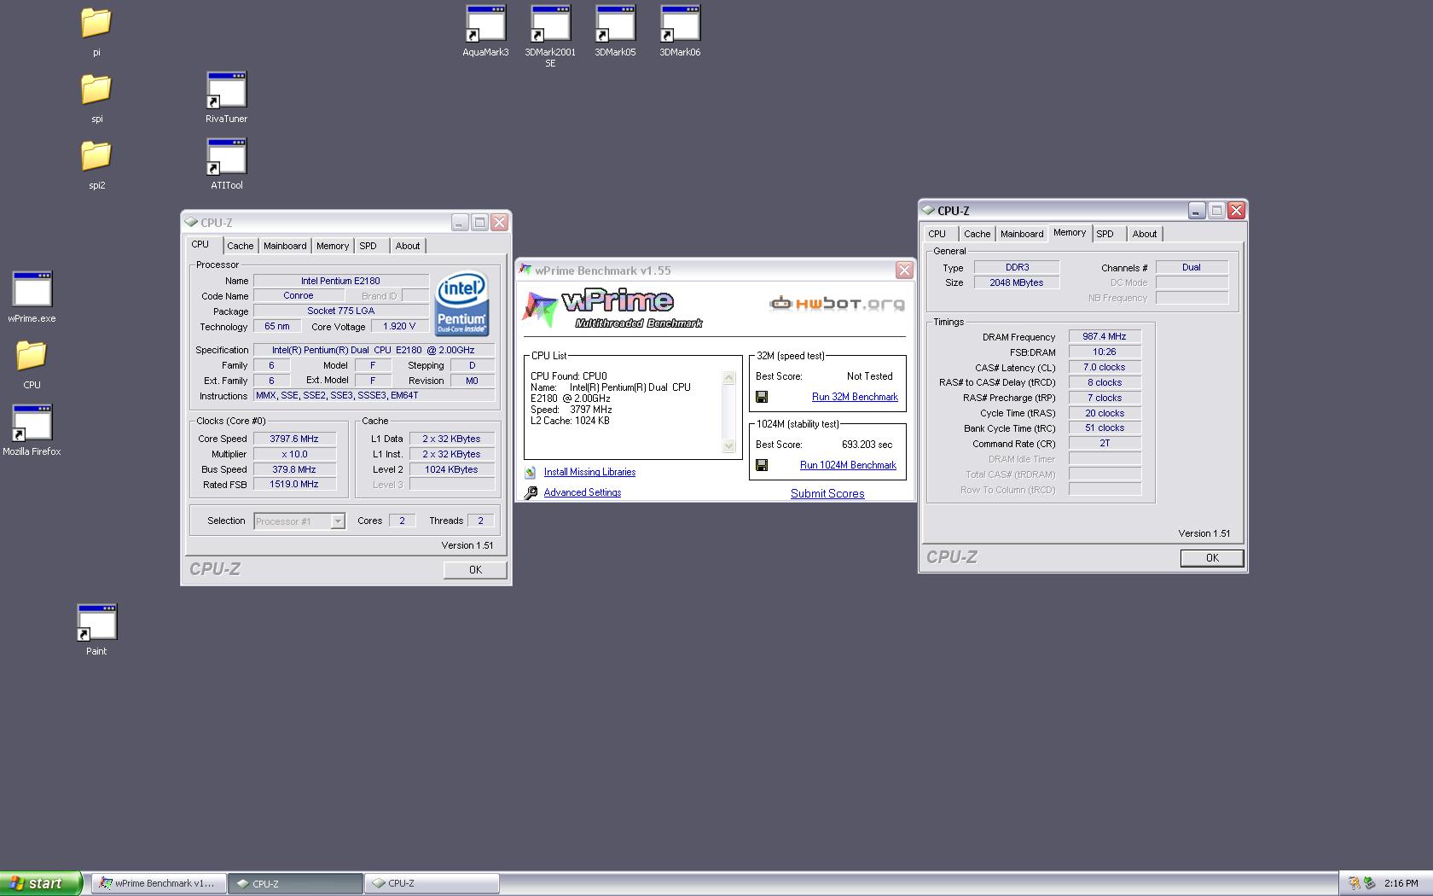This screenshot has height=896, width=1433.
Task: Click the Bus Speed value 379.8 MHz
Action: pyautogui.click(x=294, y=469)
